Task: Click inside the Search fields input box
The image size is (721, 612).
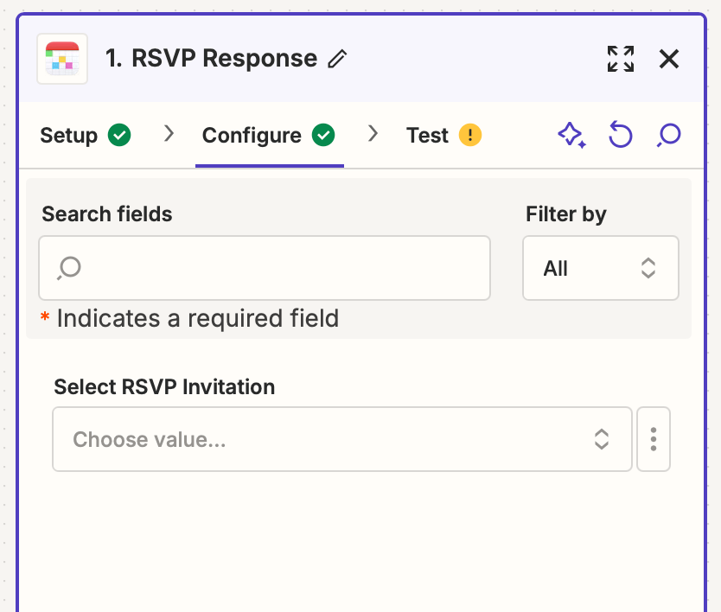Action: (x=265, y=268)
